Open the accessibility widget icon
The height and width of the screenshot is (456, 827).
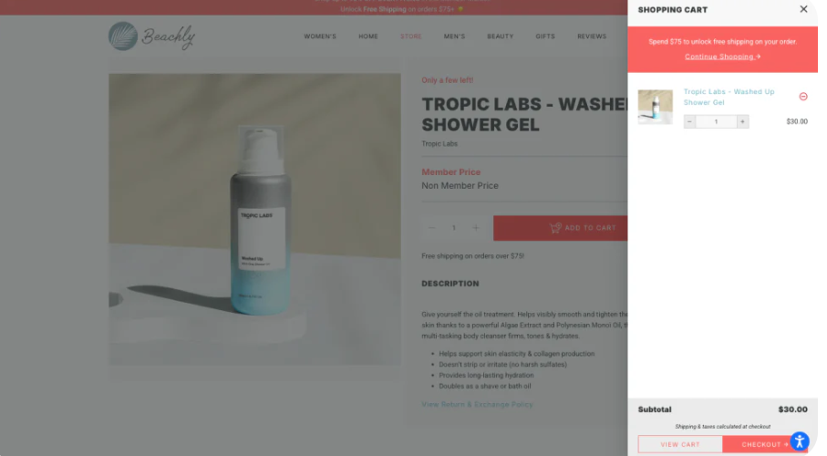[x=800, y=441]
